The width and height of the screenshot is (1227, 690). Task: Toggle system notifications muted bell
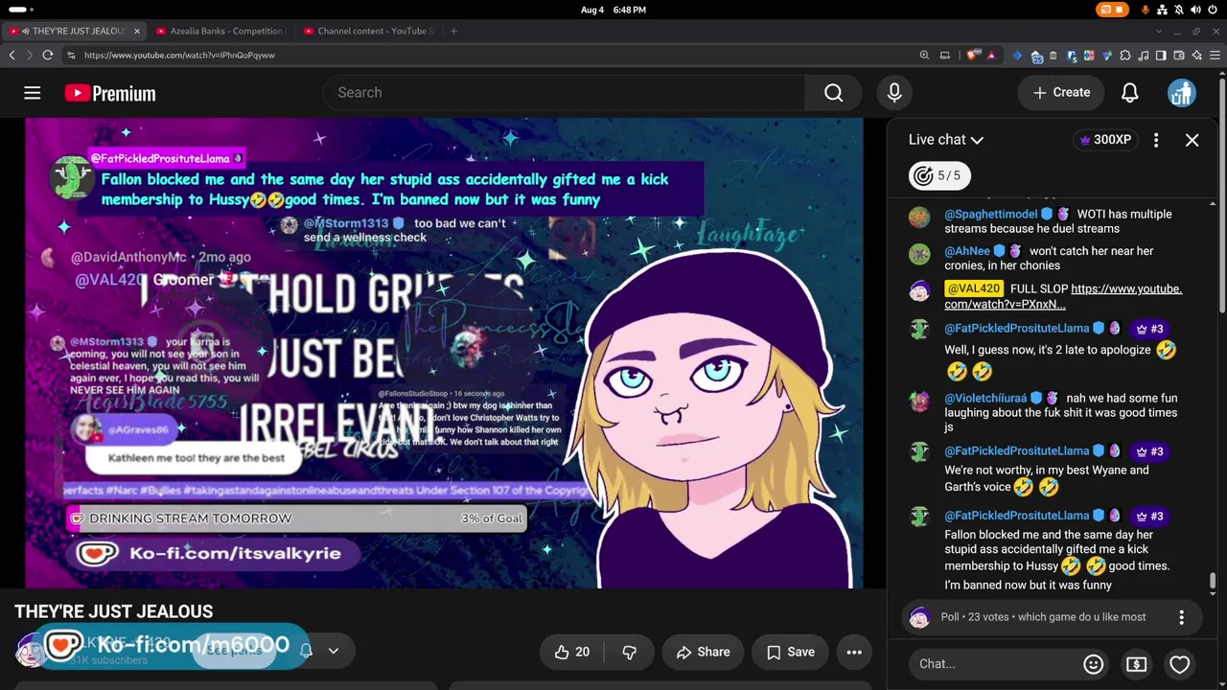[x=1179, y=10]
